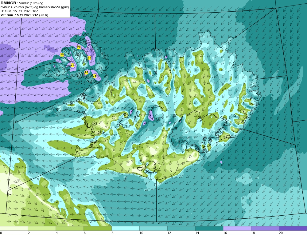Click the legend scale number 20

click(281, 233)
